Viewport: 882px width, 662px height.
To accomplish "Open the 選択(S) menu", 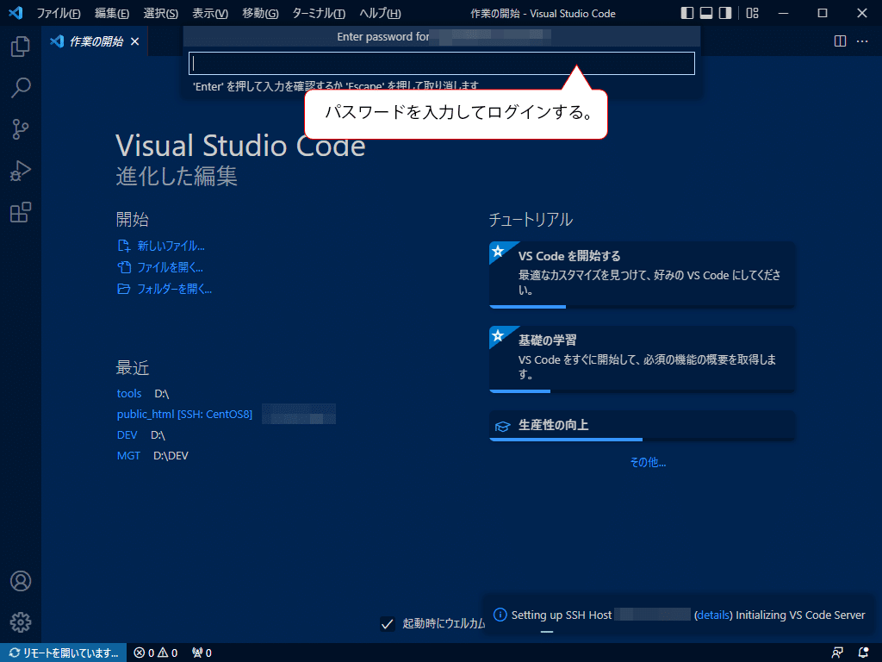I will [x=161, y=14].
